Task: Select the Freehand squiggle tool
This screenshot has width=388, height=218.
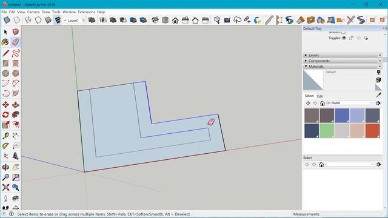Action: coord(16,53)
